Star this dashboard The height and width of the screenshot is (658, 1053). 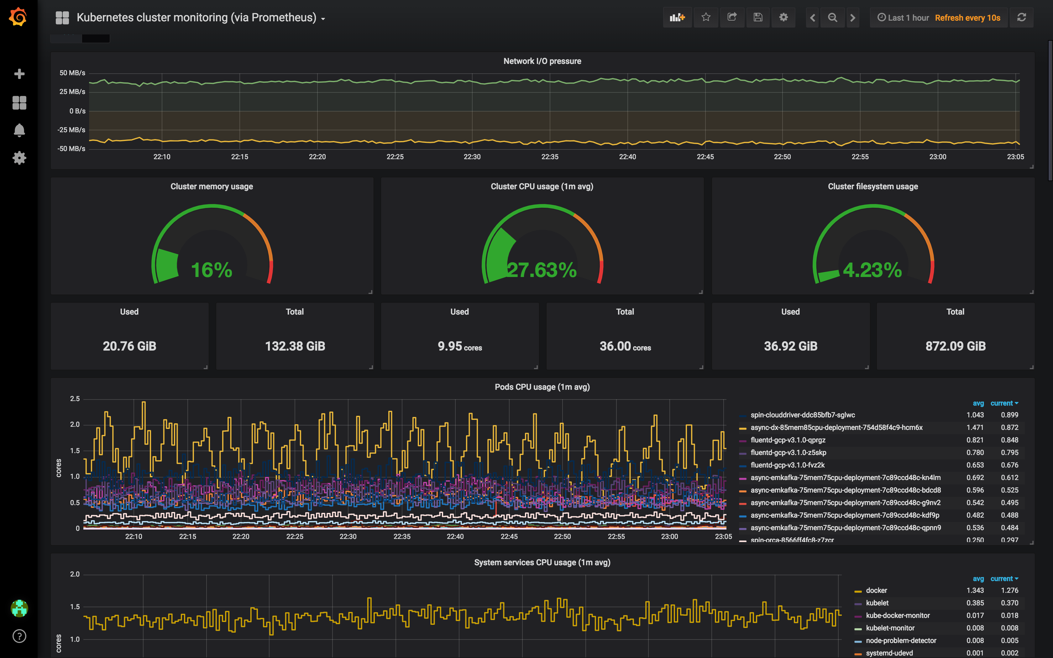tap(706, 18)
